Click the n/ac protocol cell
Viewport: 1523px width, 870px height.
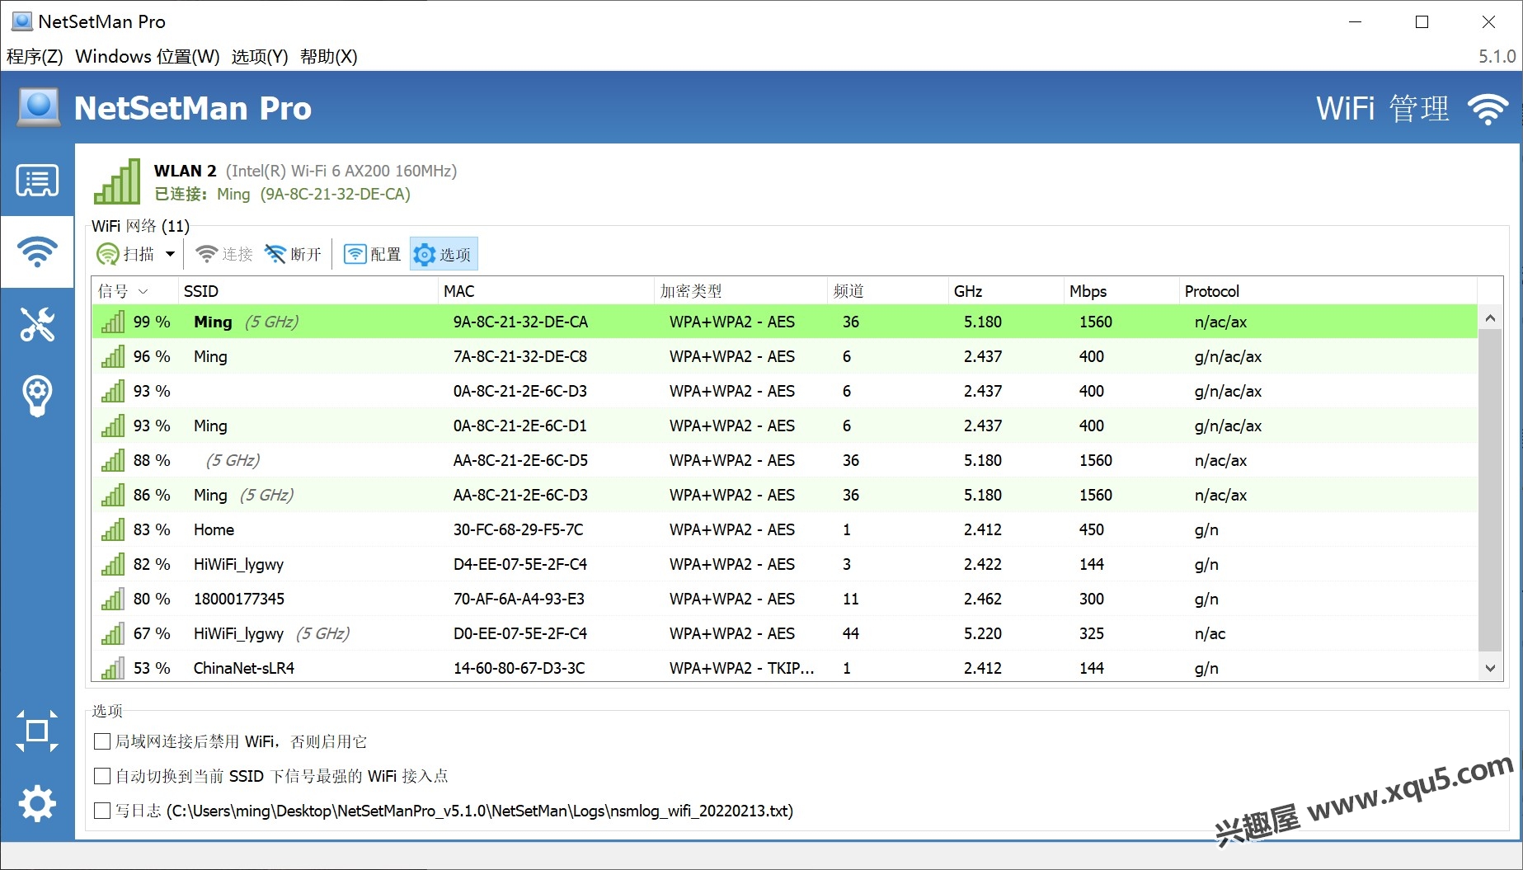pyautogui.click(x=1210, y=633)
